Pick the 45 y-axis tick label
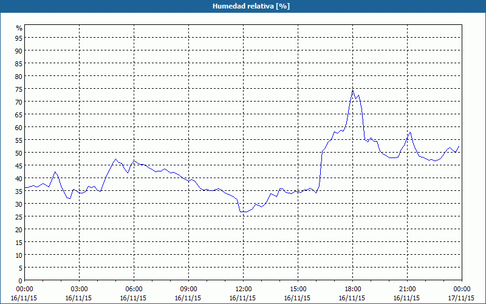The image size is (486, 304). pos(19,165)
